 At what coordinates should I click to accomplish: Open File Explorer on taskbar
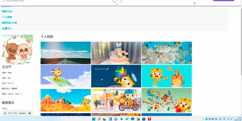tap(138, 119)
